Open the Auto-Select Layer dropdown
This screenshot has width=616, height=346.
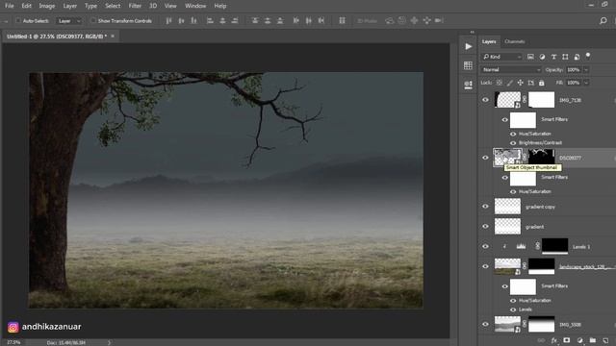[69, 21]
